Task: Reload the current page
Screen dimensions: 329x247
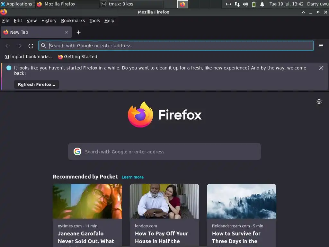Action: 31,46
